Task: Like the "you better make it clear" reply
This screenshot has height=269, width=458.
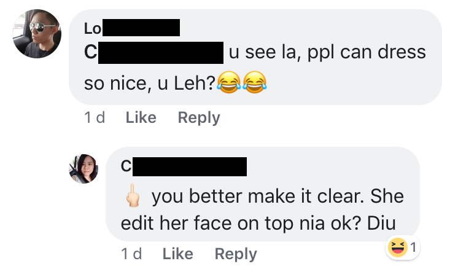Action: [178, 253]
